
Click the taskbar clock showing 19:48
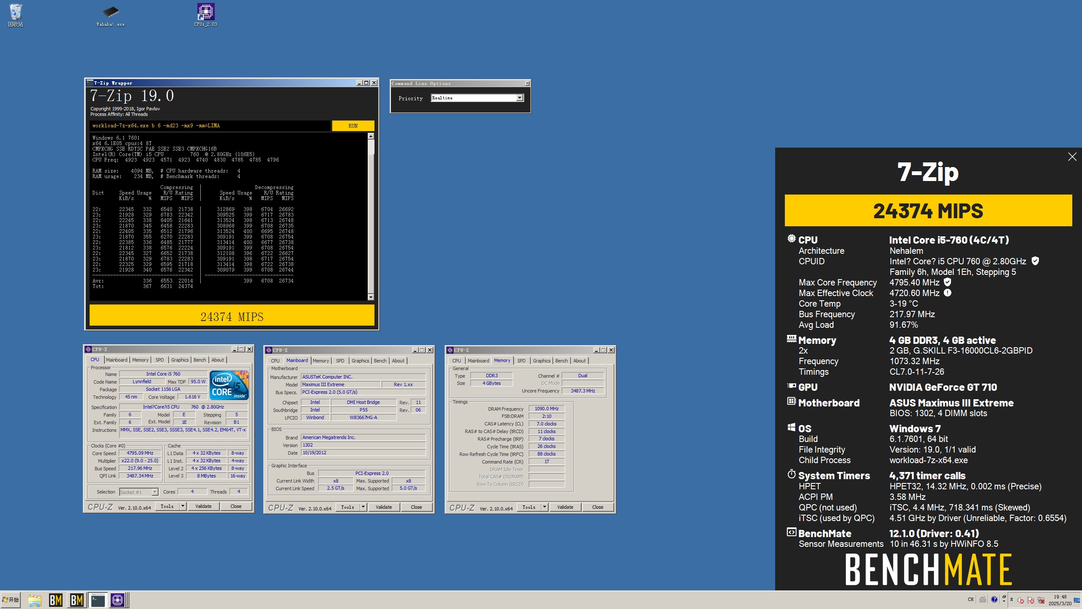[x=1060, y=600]
